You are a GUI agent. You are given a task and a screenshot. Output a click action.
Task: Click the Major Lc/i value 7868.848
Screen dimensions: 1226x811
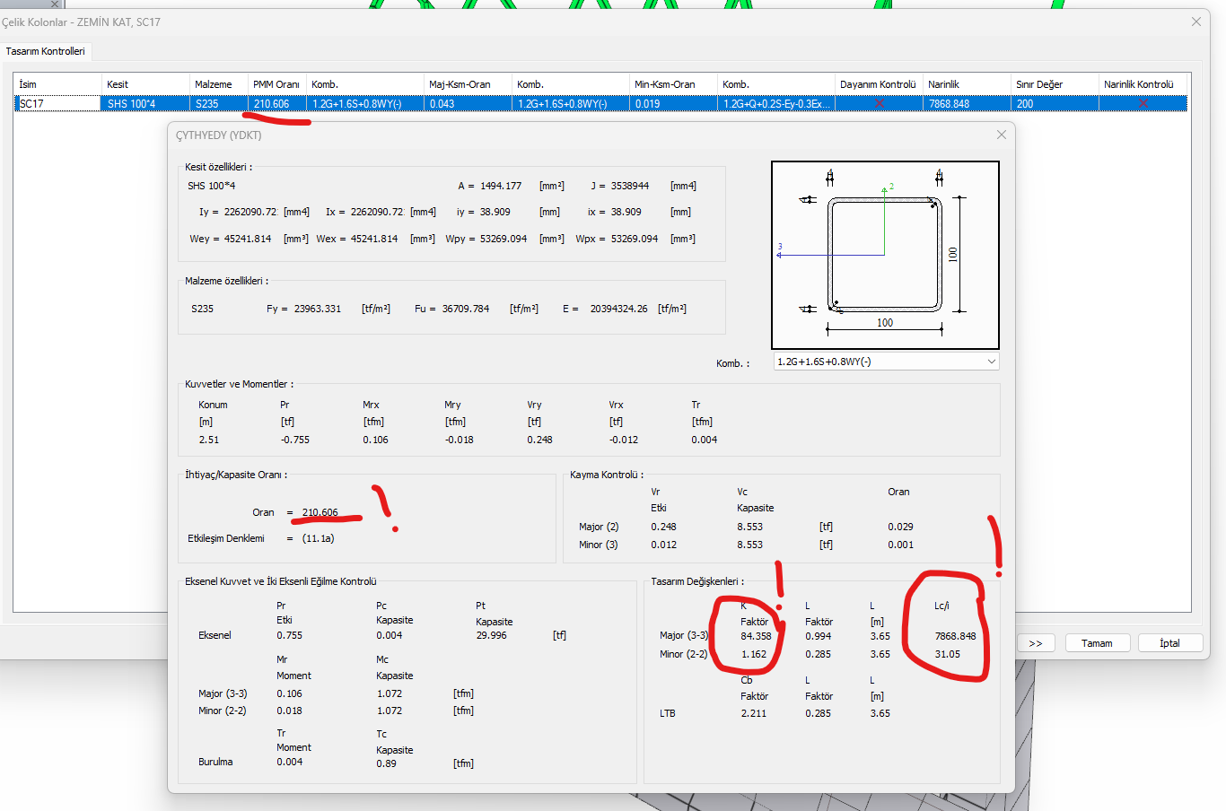coord(955,636)
